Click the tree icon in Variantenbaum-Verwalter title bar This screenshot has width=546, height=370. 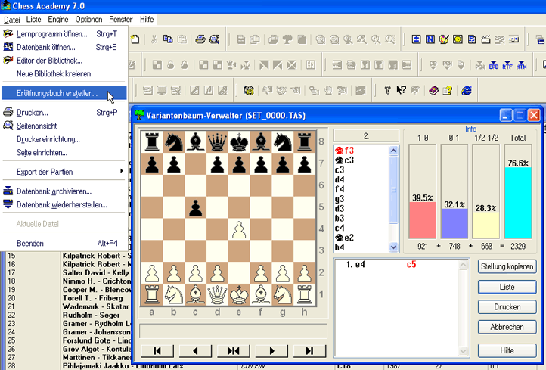(x=139, y=114)
